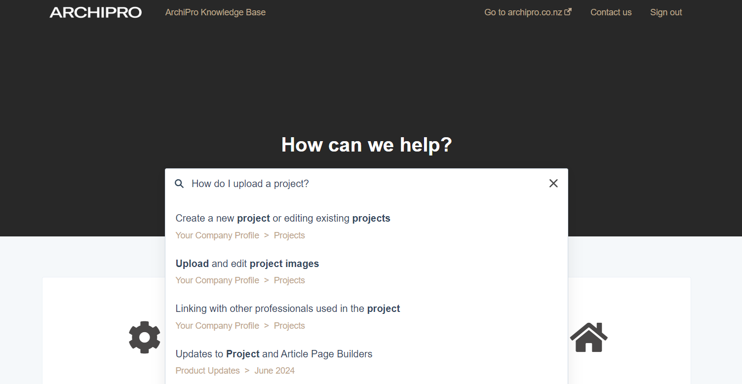Viewport: 742px width, 384px height.
Task: Sign out of the Knowledge Base
Action: point(665,12)
